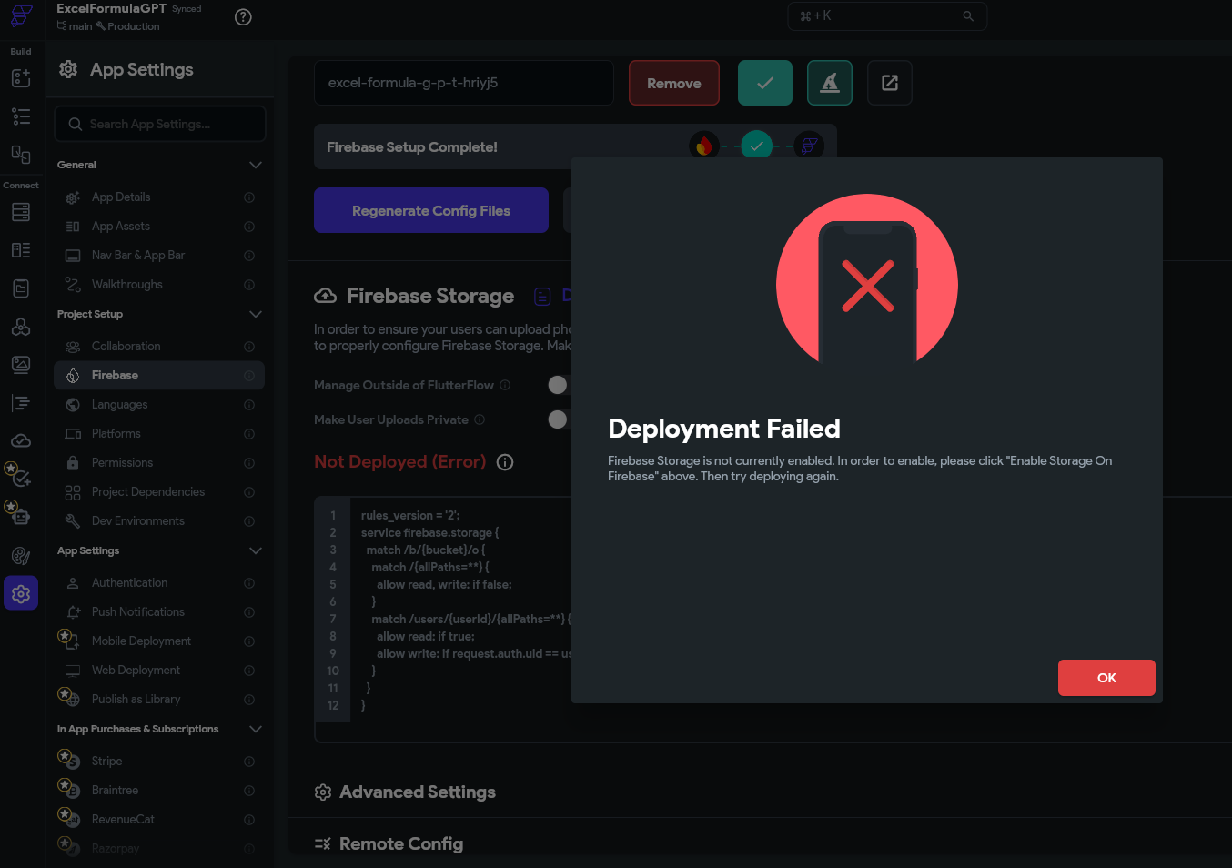This screenshot has width=1232, height=868.
Task: Toggle Make User Uploads Private switch
Action: click(x=559, y=419)
